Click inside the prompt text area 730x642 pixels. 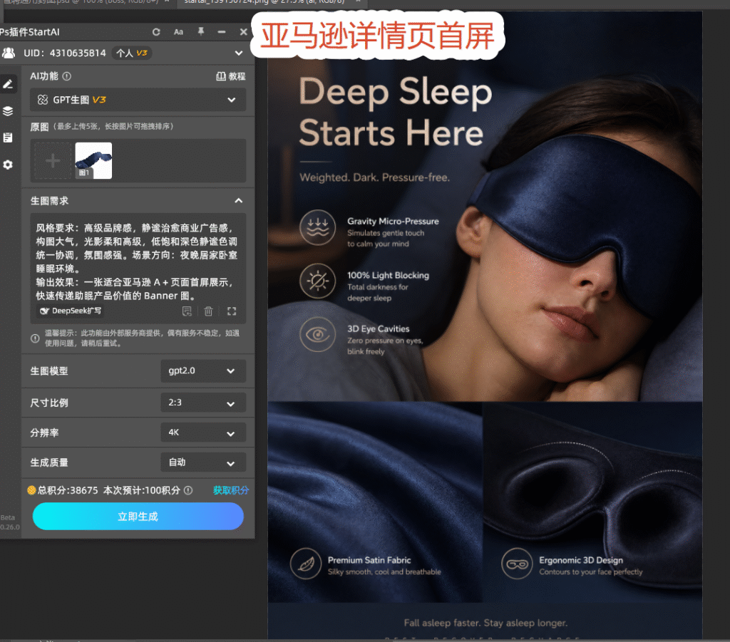coord(138,262)
